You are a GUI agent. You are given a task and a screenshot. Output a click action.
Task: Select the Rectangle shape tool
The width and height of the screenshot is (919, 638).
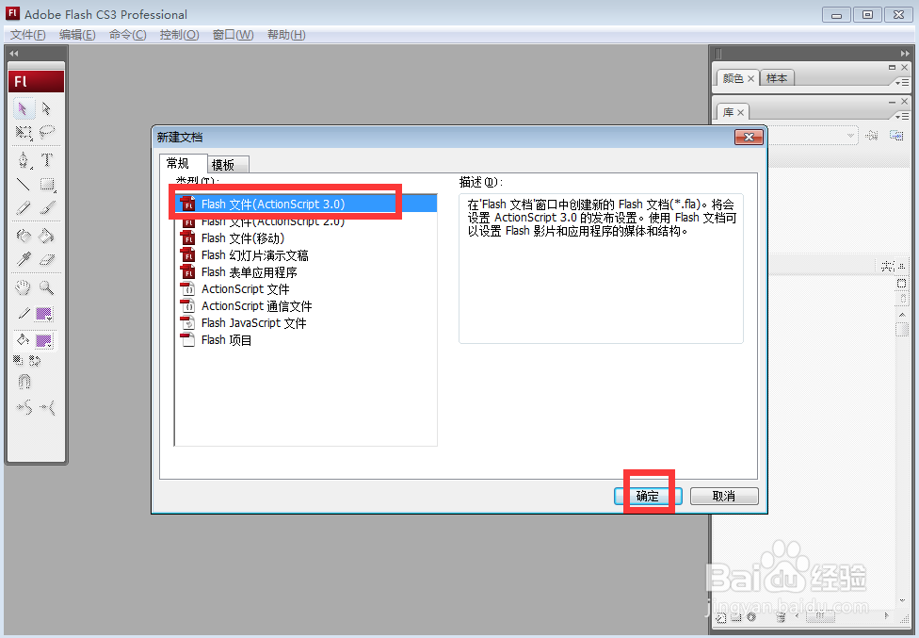coord(47,184)
